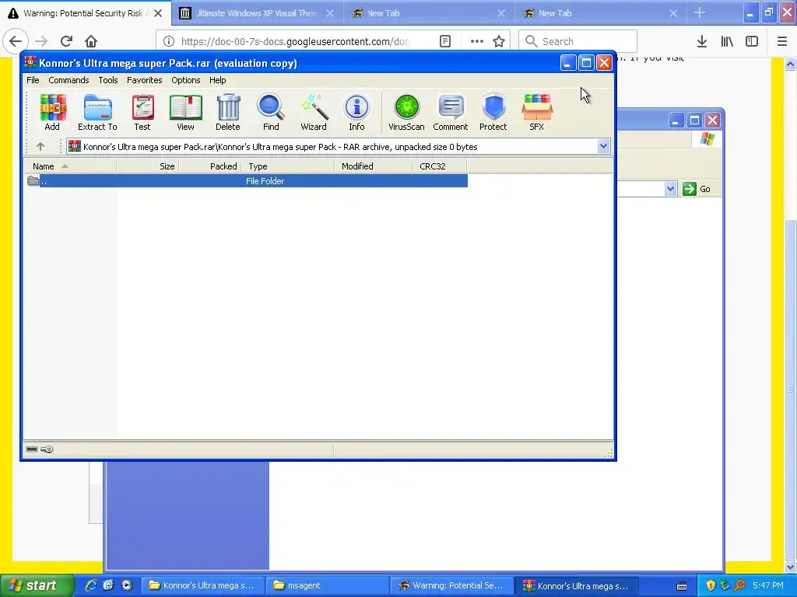The height and width of the screenshot is (597, 797).
Task: Click the Extract To toolbar icon
Action: (97, 112)
